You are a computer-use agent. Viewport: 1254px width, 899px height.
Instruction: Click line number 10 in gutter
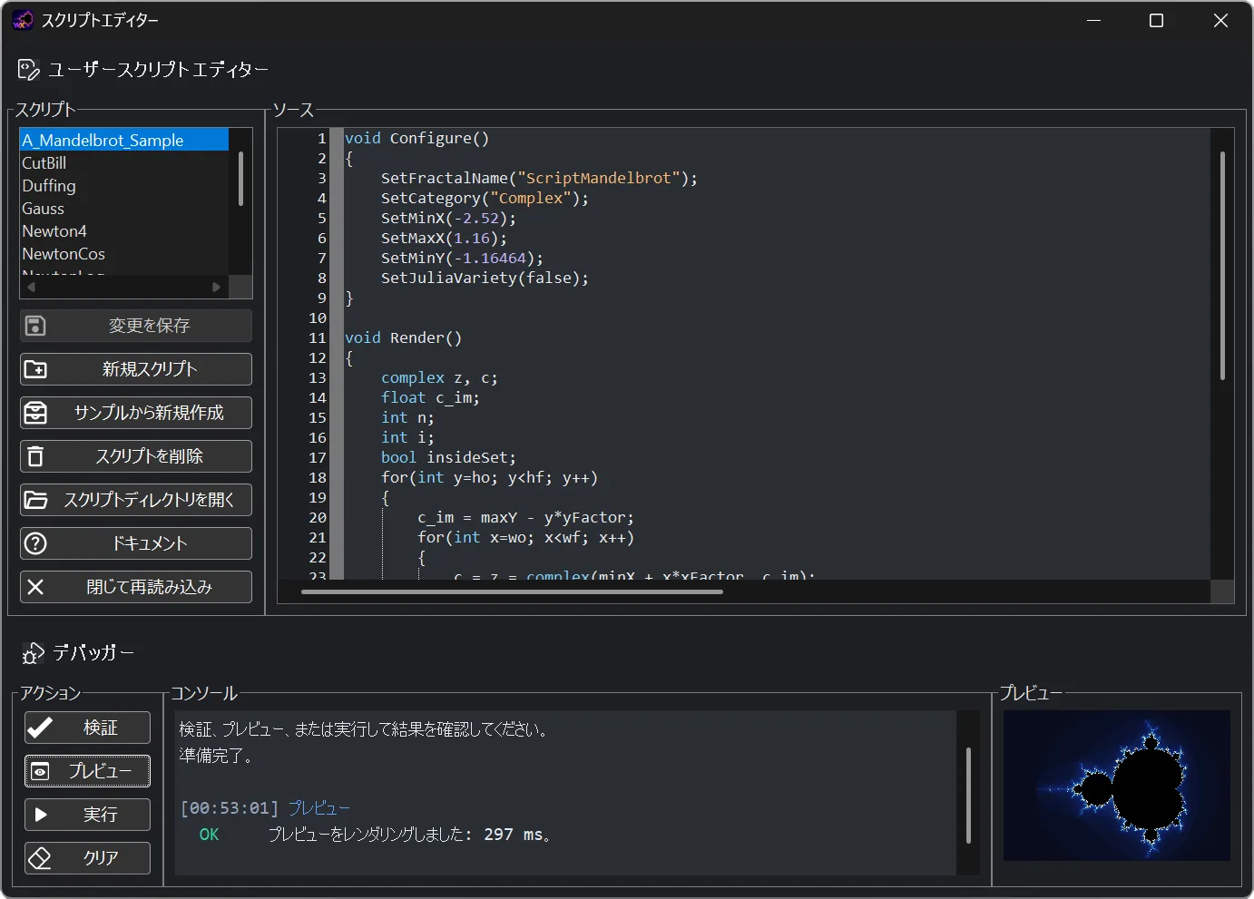coord(317,318)
